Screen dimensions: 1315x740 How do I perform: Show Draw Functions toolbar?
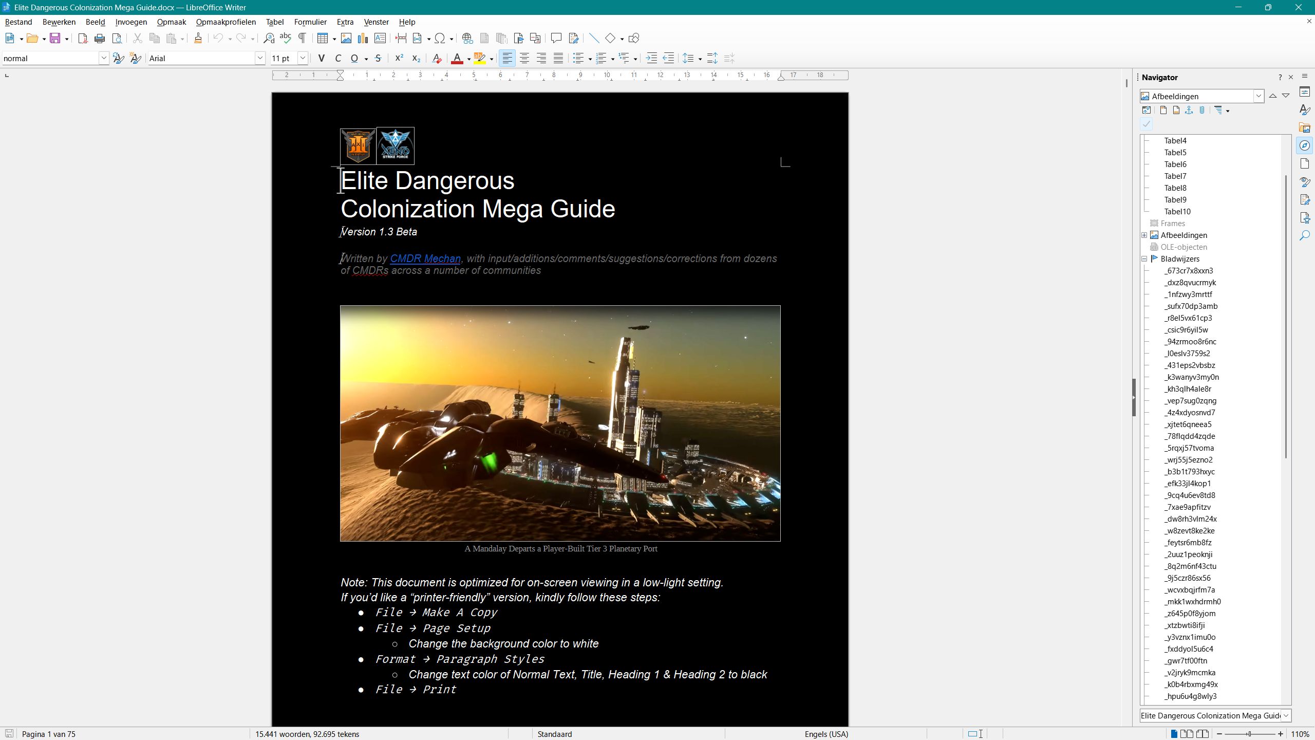point(634,38)
